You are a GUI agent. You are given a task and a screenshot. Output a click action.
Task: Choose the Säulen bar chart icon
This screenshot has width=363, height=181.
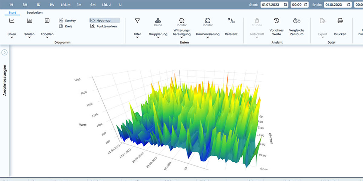[29, 21]
